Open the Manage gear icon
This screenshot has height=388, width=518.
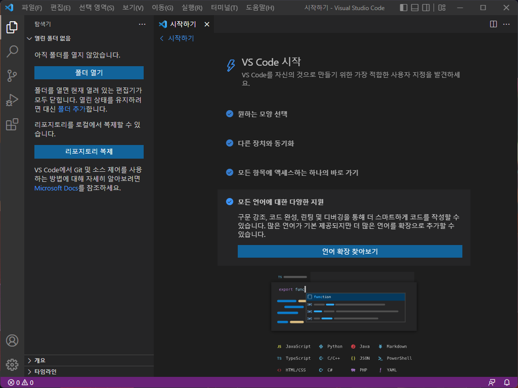(x=12, y=365)
